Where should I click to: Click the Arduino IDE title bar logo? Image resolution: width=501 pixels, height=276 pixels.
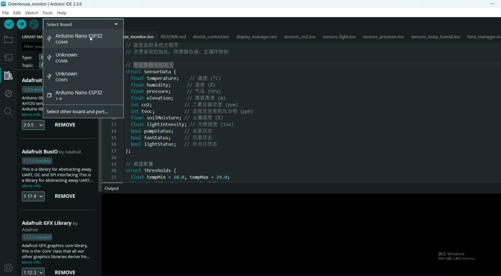pyautogui.click(x=4, y=4)
